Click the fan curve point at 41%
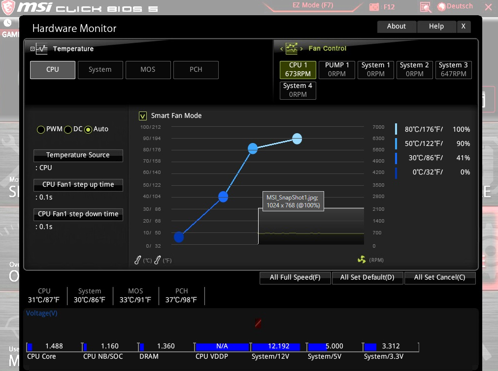The height and width of the screenshot is (371, 498). [223, 197]
